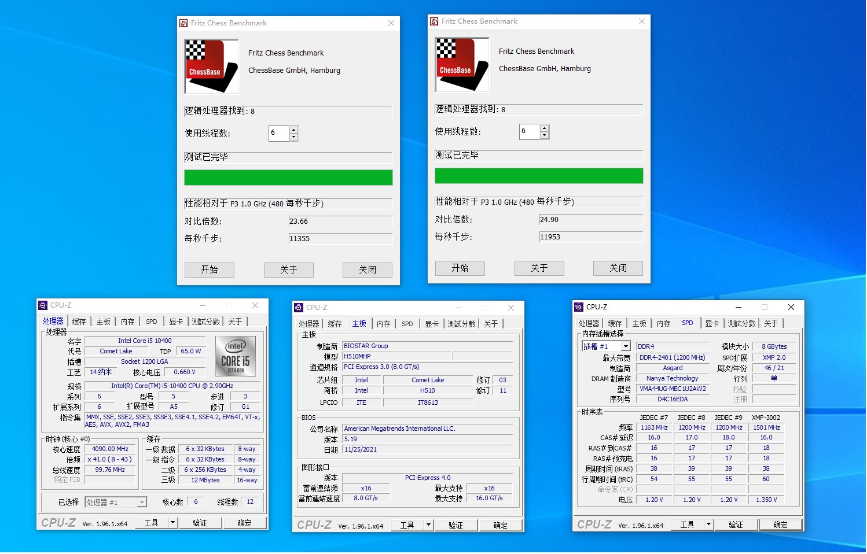The width and height of the screenshot is (867, 554).
Task: Click 关于 button in left Fritz window
Action: tap(289, 270)
